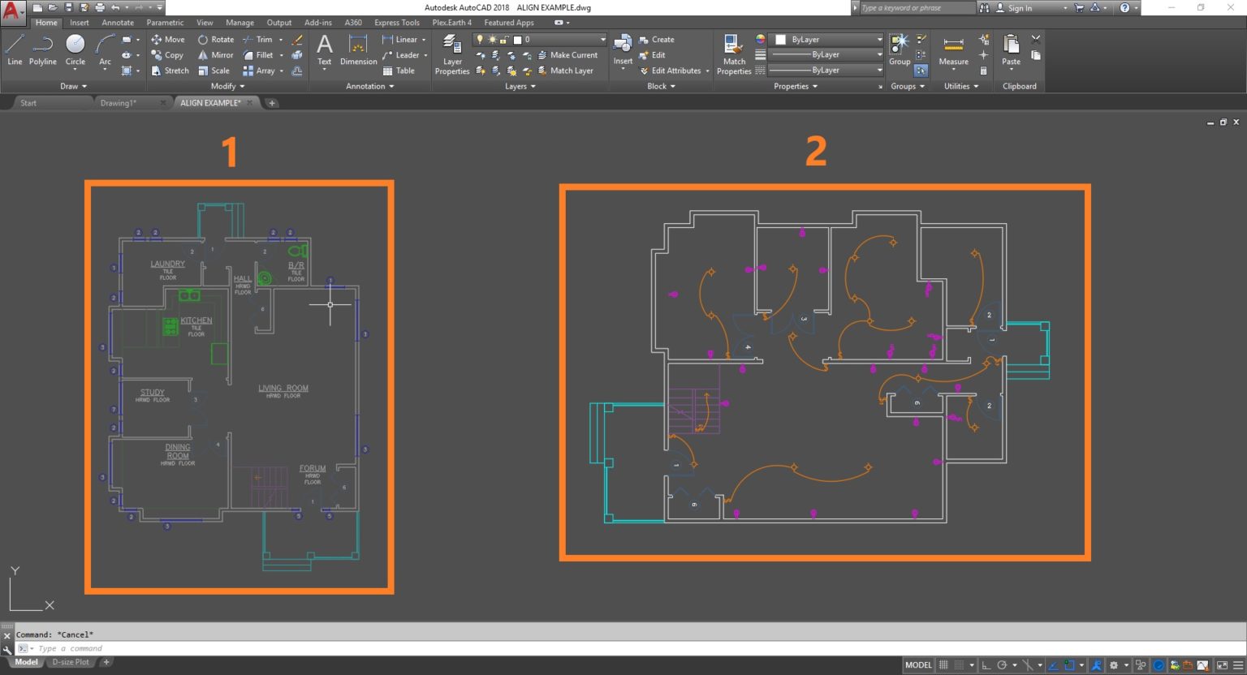The width and height of the screenshot is (1247, 675).
Task: Toggle polar tracking in status bar
Action: pyautogui.click(x=1003, y=665)
